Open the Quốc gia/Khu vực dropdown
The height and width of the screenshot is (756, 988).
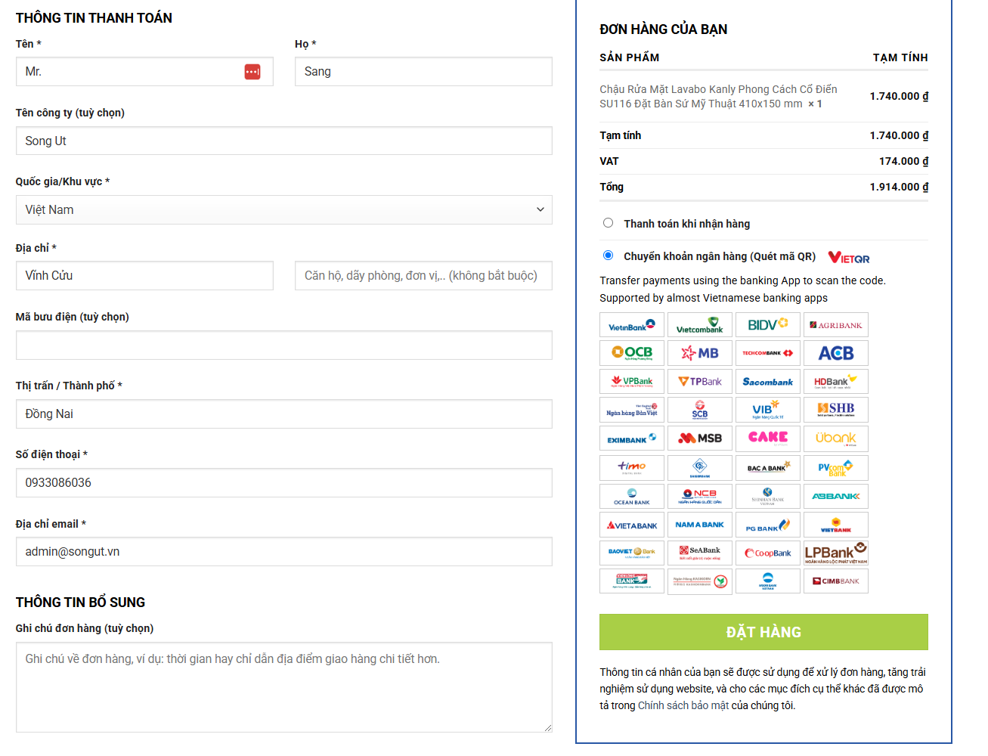coord(283,210)
